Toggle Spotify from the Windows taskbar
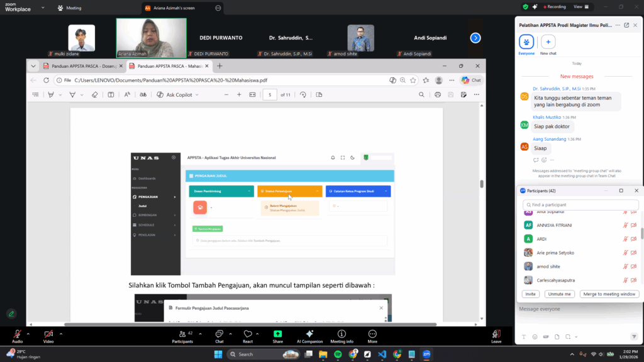The width and height of the screenshot is (644, 362). [x=338, y=354]
